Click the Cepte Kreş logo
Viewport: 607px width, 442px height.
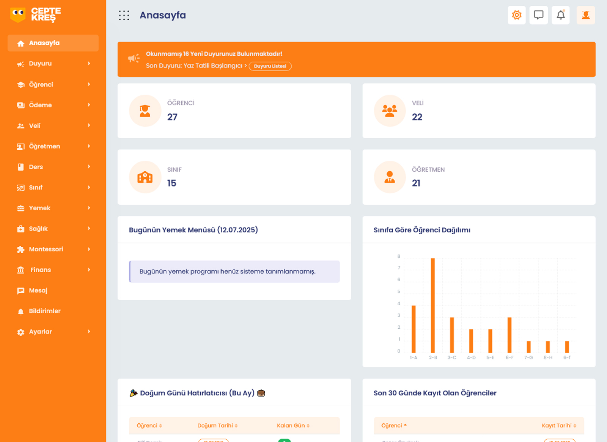coord(35,15)
